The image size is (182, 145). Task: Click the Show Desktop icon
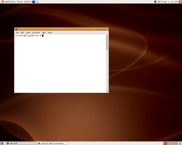pyautogui.click(x=2, y=143)
